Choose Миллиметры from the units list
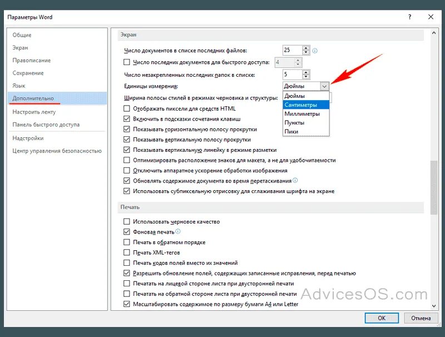 tap(306, 114)
